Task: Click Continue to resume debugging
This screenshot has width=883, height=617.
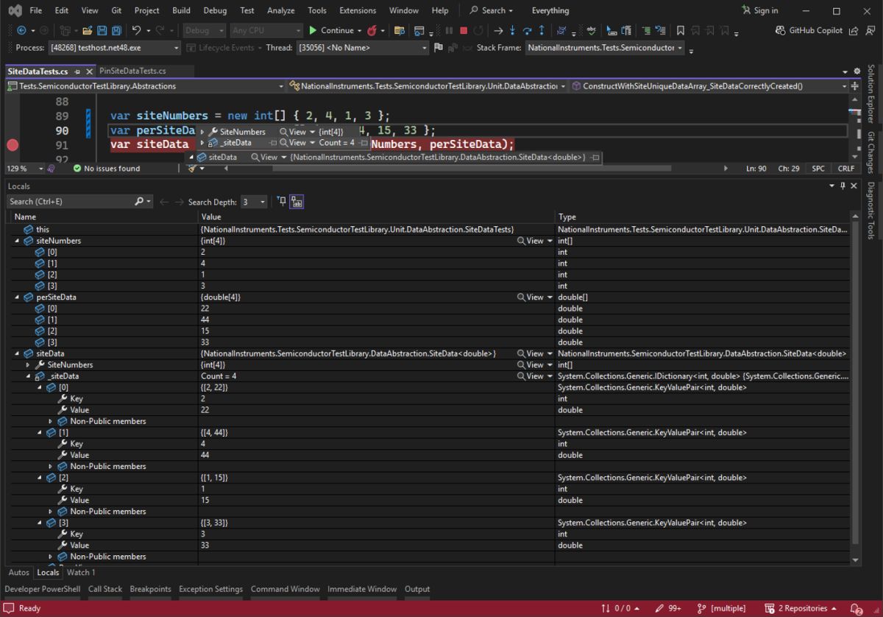Action: pyautogui.click(x=332, y=30)
